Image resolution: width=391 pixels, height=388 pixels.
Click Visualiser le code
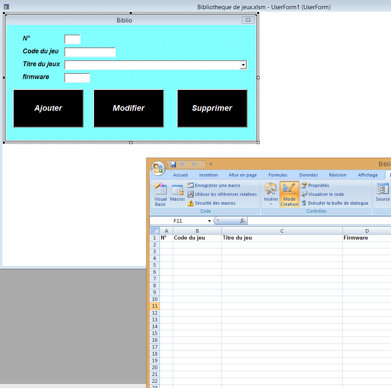point(322,194)
